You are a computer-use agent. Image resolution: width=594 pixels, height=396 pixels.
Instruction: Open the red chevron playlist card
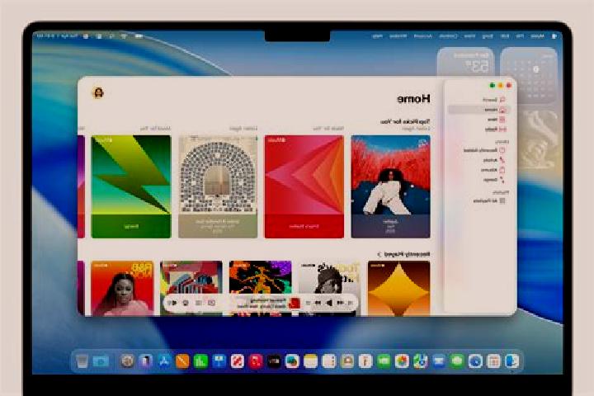[304, 186]
